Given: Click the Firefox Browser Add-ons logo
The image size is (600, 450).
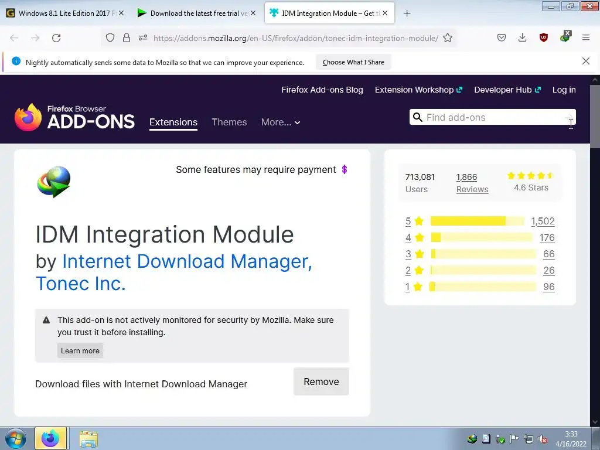Looking at the screenshot, I should click(74, 117).
